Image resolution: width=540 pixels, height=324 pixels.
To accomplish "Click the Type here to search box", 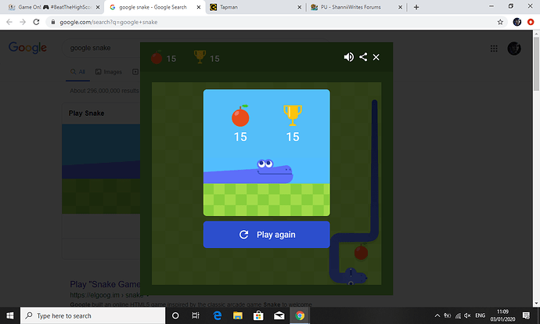I will (92, 315).
